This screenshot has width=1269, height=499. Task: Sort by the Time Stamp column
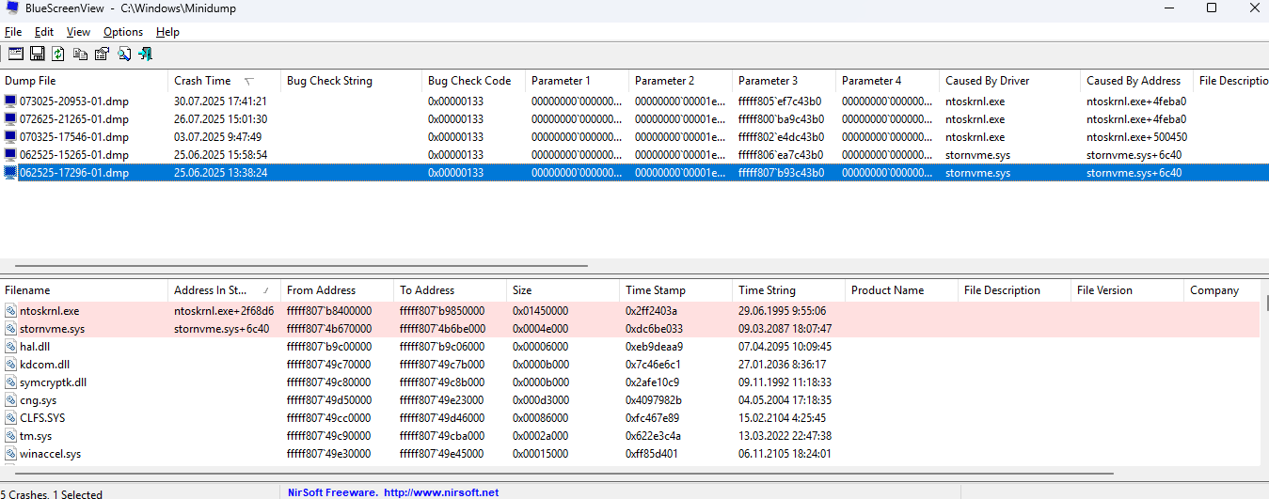click(x=676, y=290)
